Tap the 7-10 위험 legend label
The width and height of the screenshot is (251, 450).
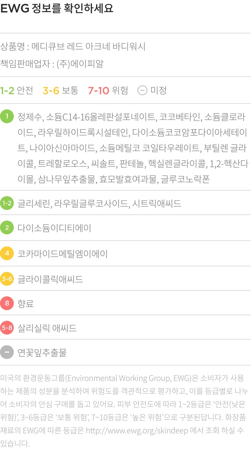[x=108, y=90]
